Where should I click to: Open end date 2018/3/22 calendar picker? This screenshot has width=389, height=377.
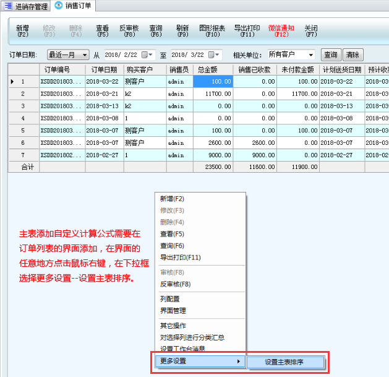coord(214,55)
